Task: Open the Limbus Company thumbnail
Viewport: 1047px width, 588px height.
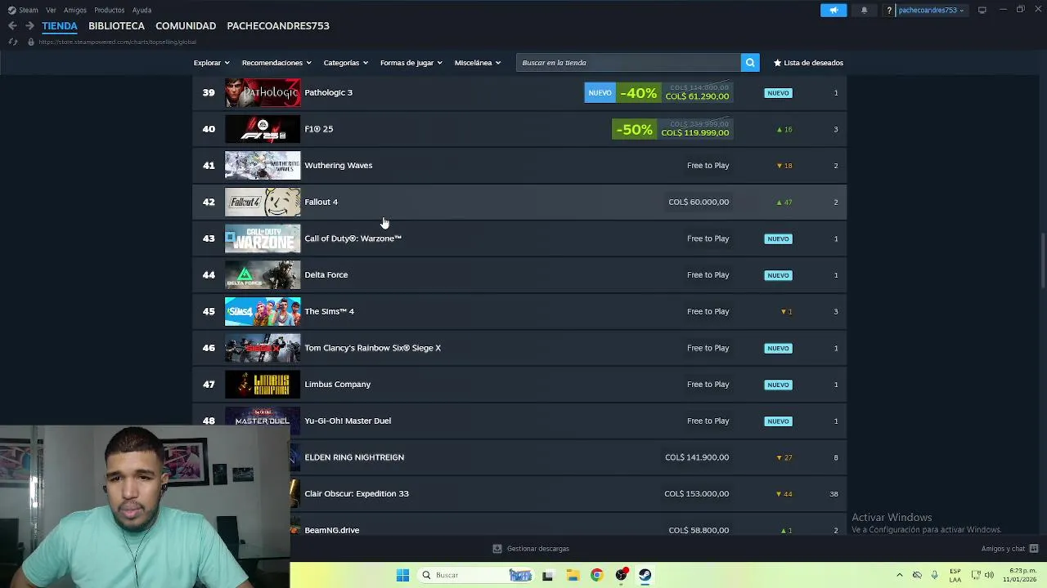Action: point(263,384)
